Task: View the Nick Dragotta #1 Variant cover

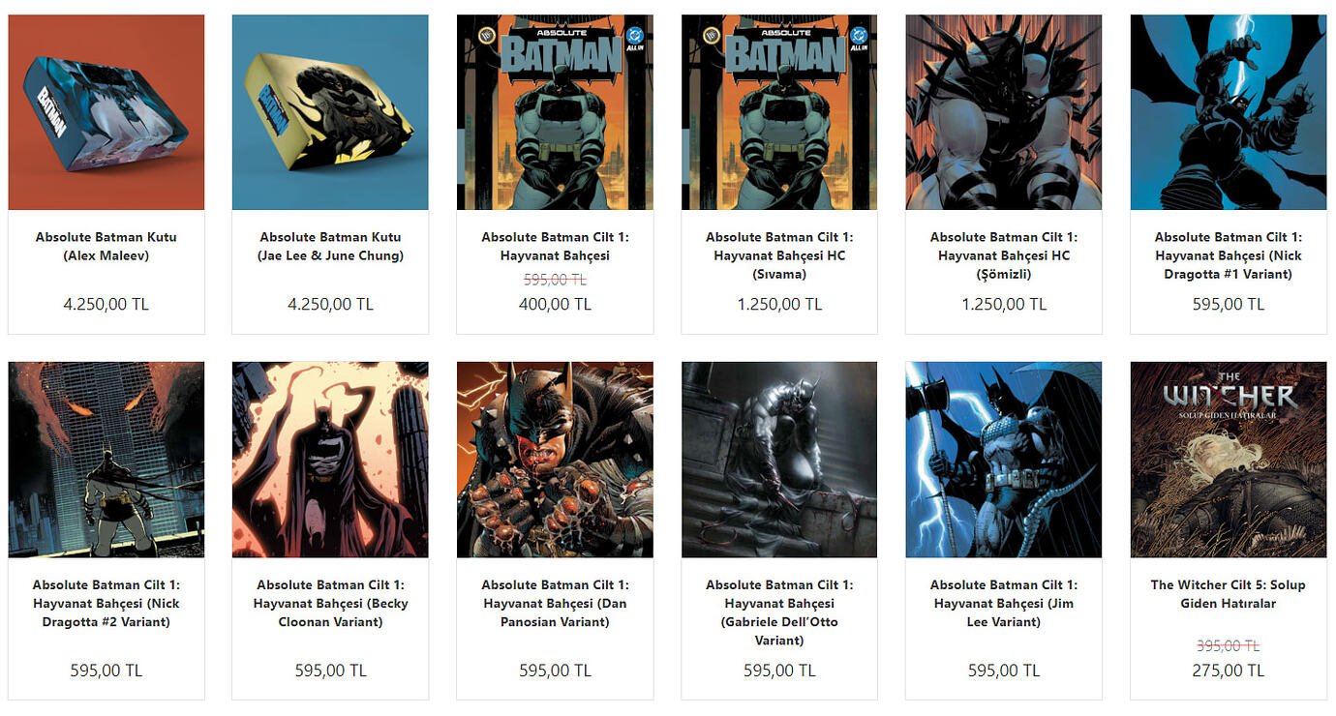Action: pyautogui.click(x=1229, y=112)
